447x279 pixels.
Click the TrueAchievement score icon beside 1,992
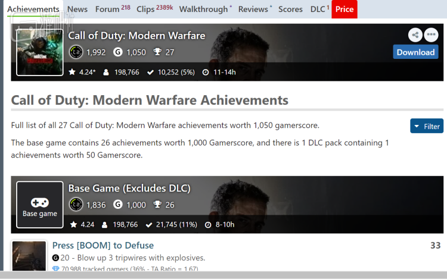76,52
